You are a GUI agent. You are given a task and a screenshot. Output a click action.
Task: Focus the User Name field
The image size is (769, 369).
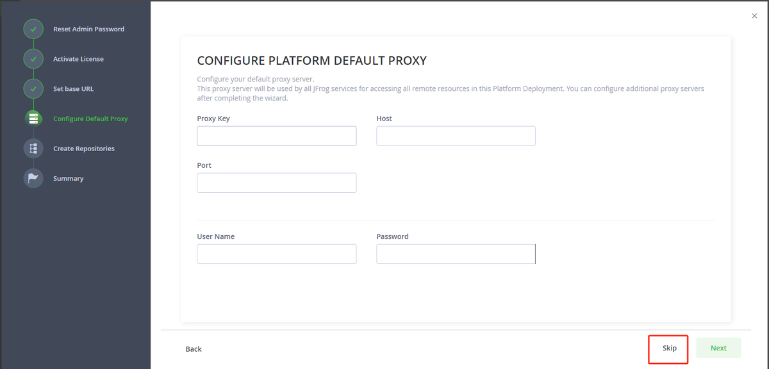[277, 254]
